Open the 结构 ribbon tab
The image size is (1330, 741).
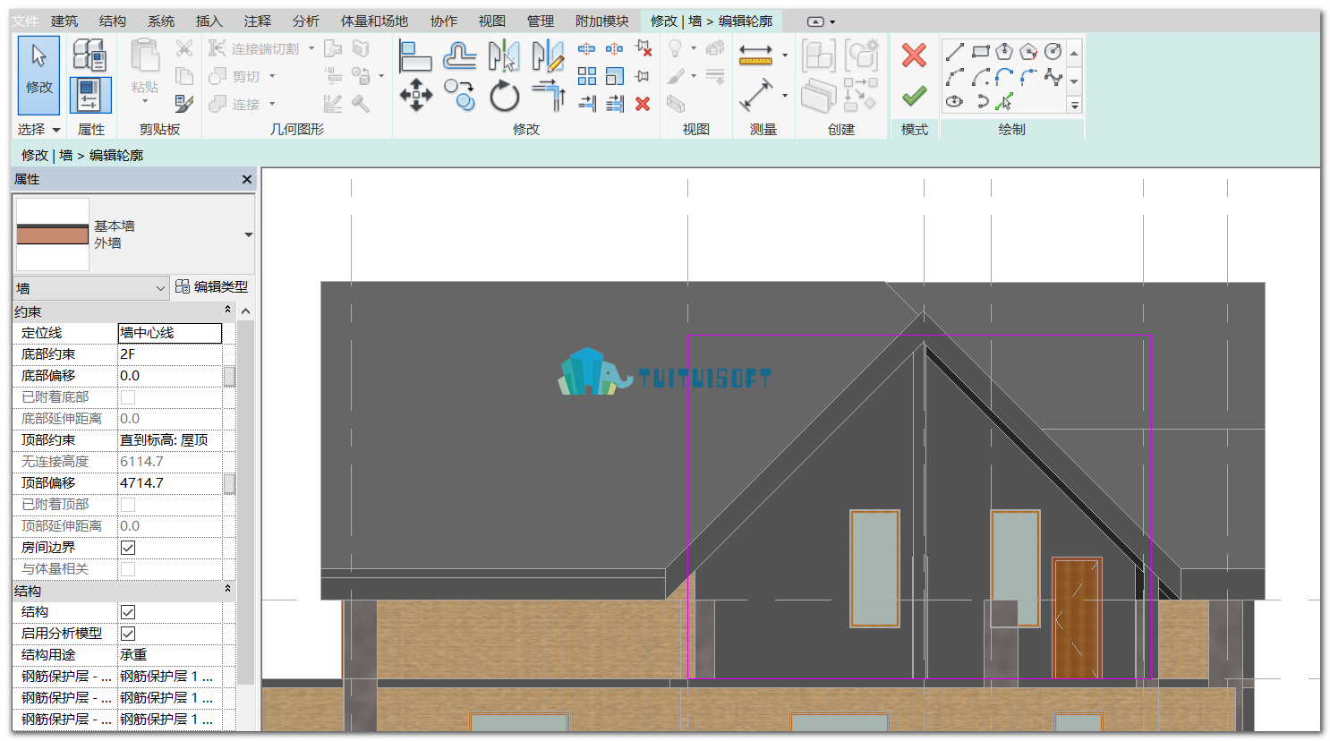(x=113, y=21)
